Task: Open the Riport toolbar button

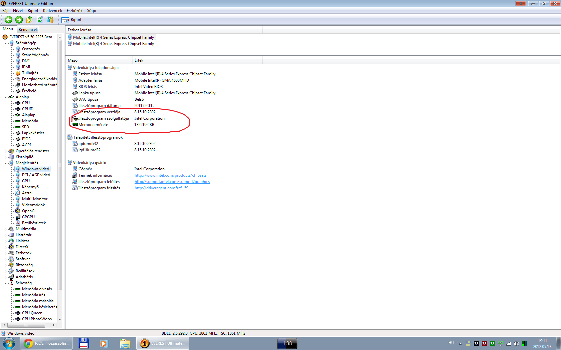Action: 72,20
